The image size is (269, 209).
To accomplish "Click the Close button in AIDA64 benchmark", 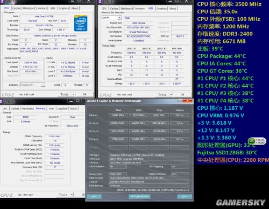I will (x=185, y=197).
